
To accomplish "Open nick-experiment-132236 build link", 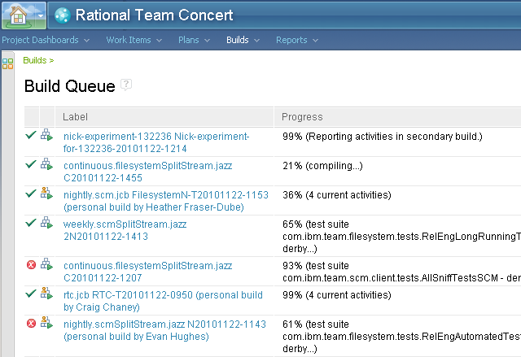I will [156, 142].
